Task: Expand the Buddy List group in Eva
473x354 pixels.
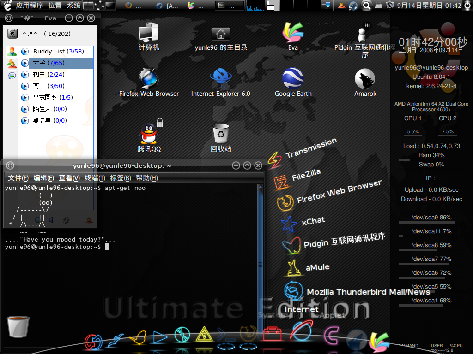Action: 25,52
